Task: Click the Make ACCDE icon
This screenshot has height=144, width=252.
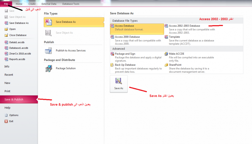Action: pos(166,54)
